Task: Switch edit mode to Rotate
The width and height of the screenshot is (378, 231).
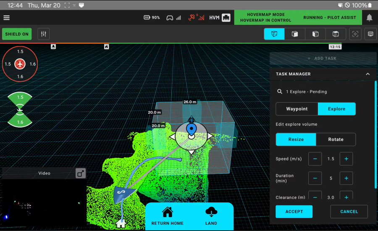Action: [x=336, y=139]
